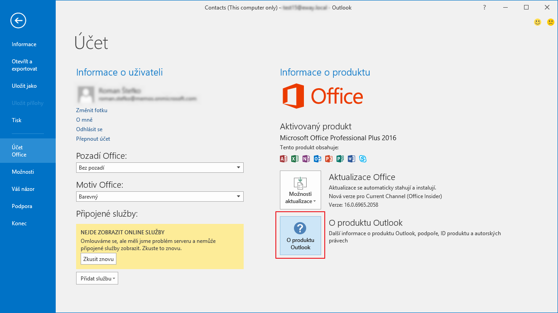Screen dimensions: 558x313
Task: Send a frown with the sad face icon
Action: [550, 22]
